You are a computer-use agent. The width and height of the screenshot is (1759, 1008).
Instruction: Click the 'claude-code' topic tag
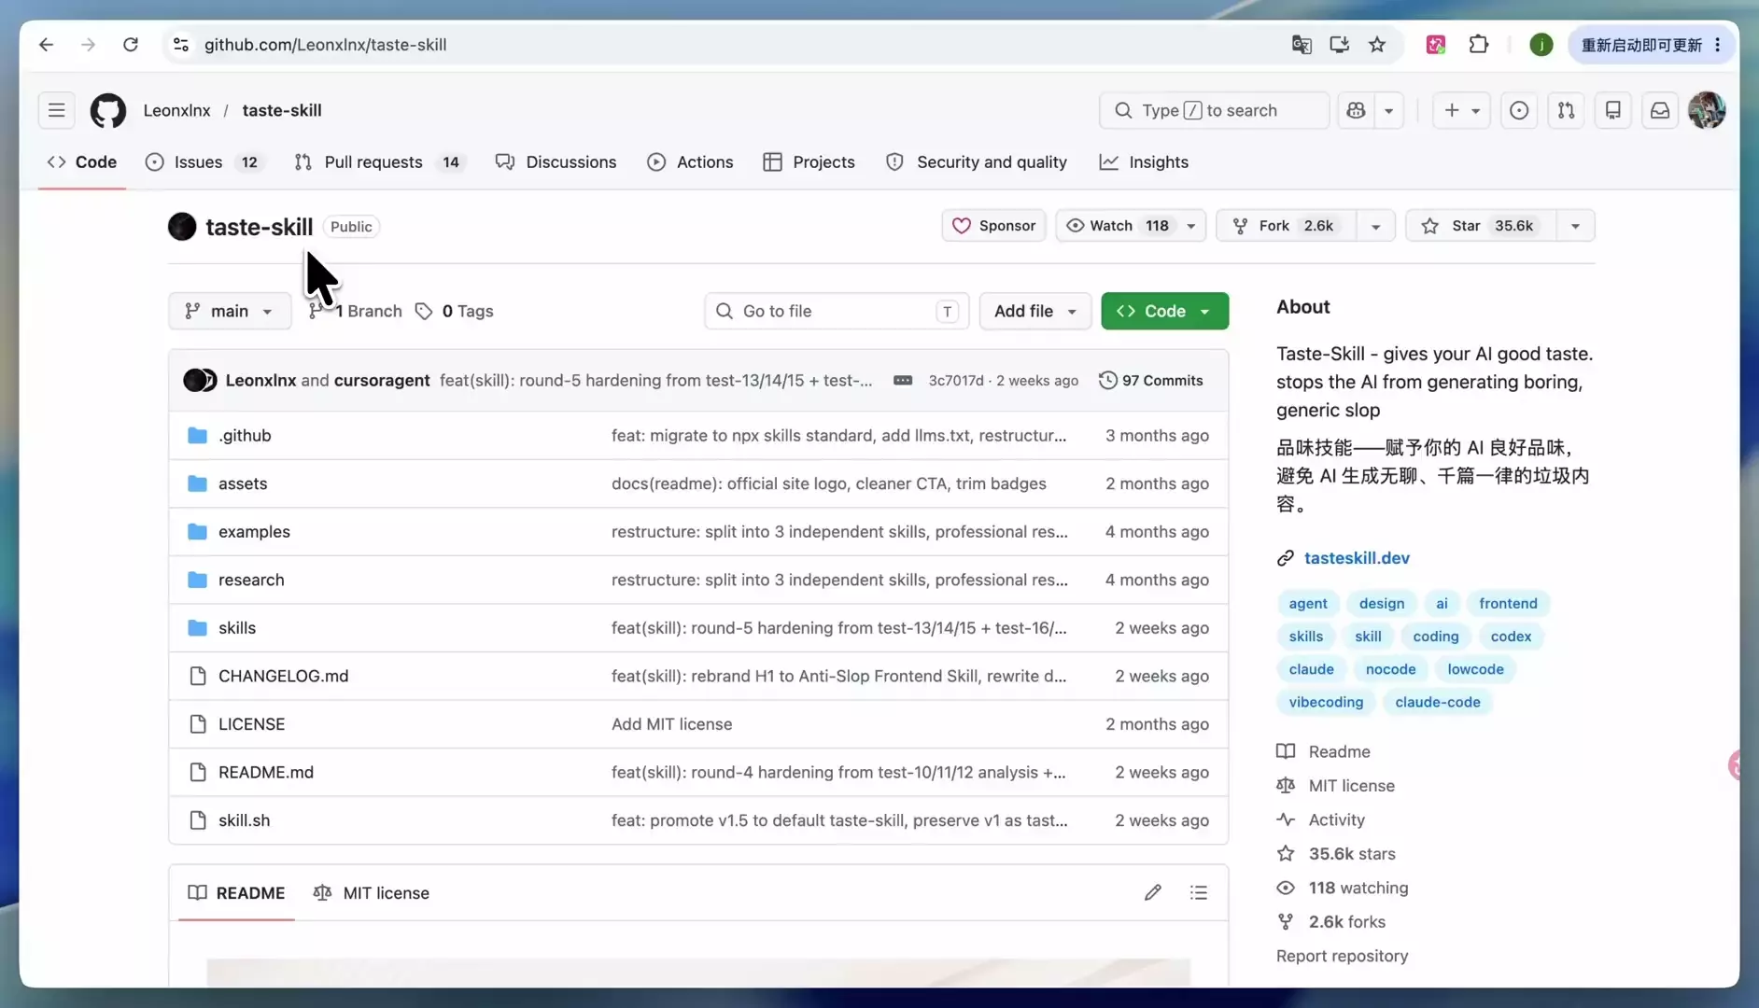[x=1437, y=702]
